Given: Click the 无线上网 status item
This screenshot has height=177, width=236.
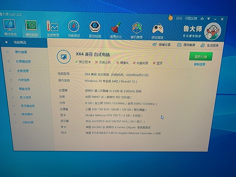Looking at the screenshot, I should tap(103, 62).
